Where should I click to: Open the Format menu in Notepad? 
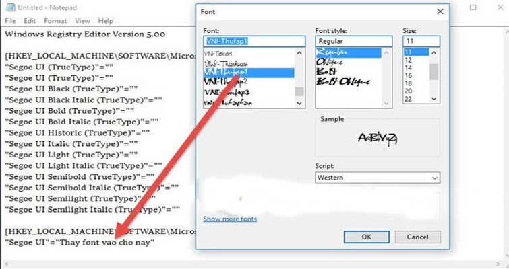coord(55,21)
